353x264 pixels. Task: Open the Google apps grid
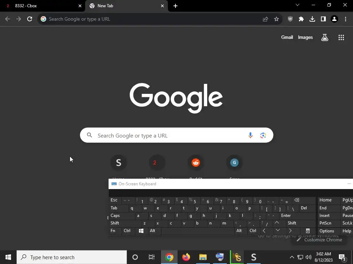tap(341, 37)
